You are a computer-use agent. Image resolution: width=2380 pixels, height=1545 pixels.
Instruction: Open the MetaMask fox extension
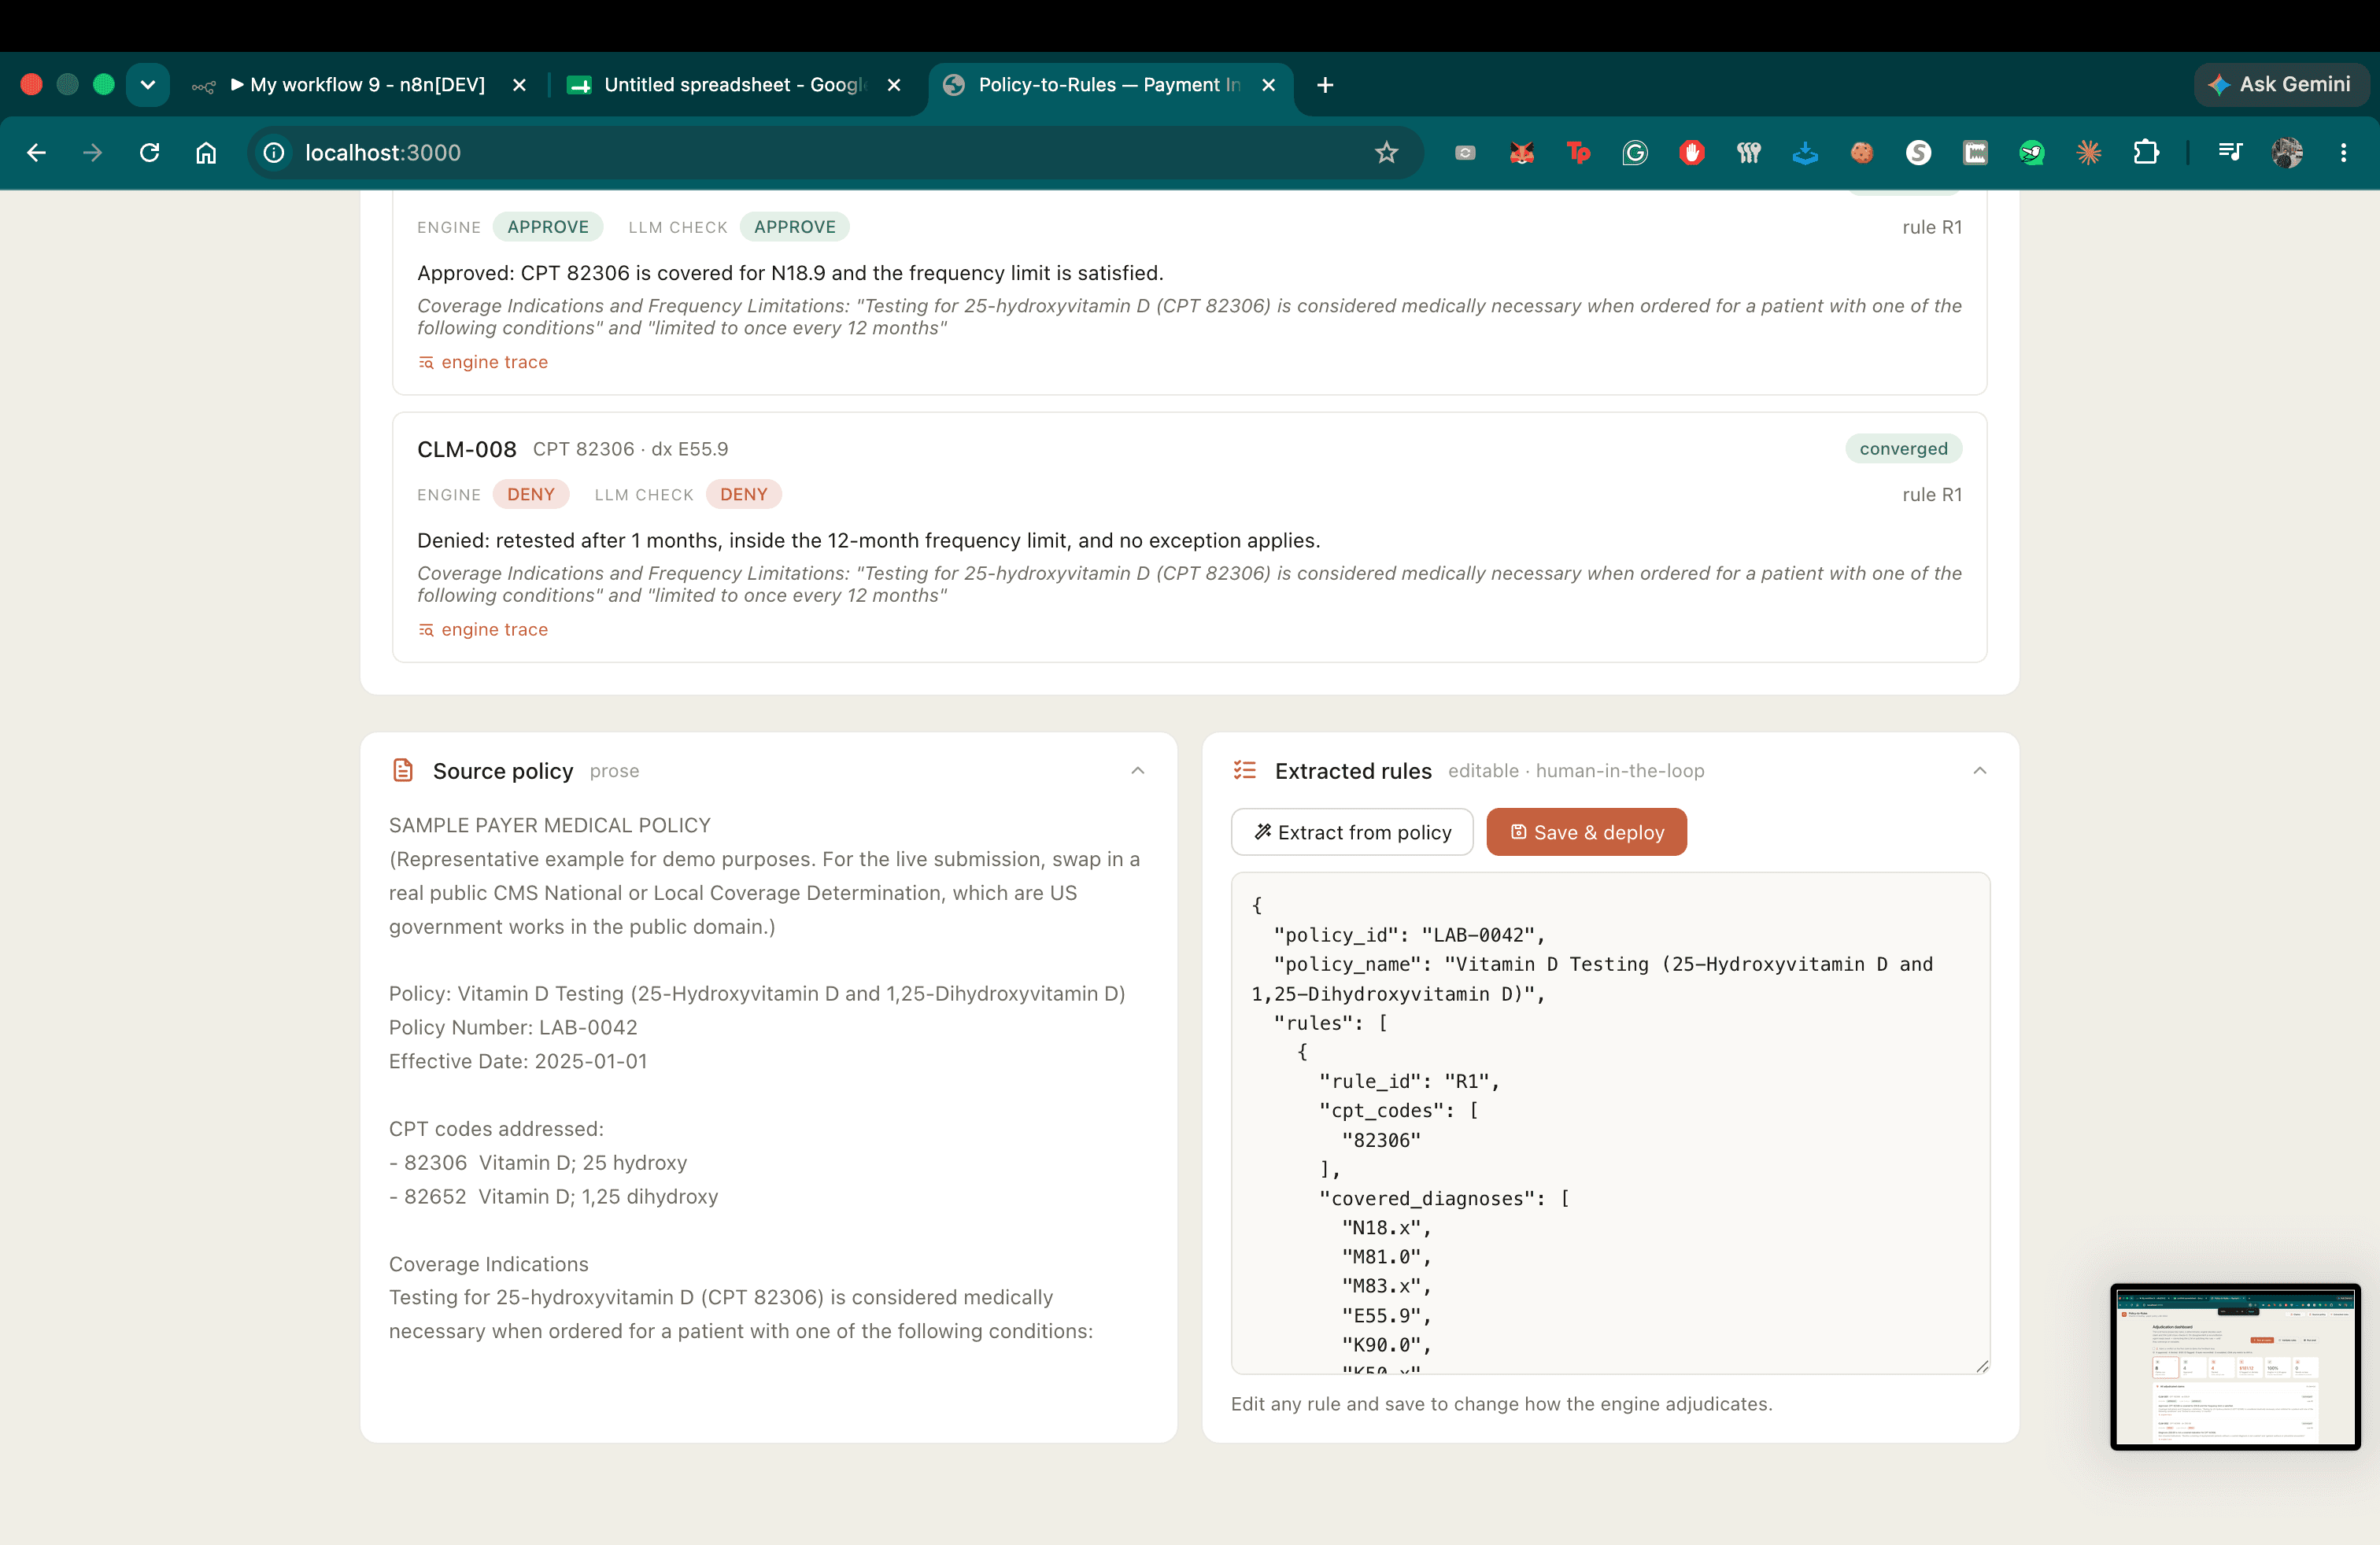1522,153
